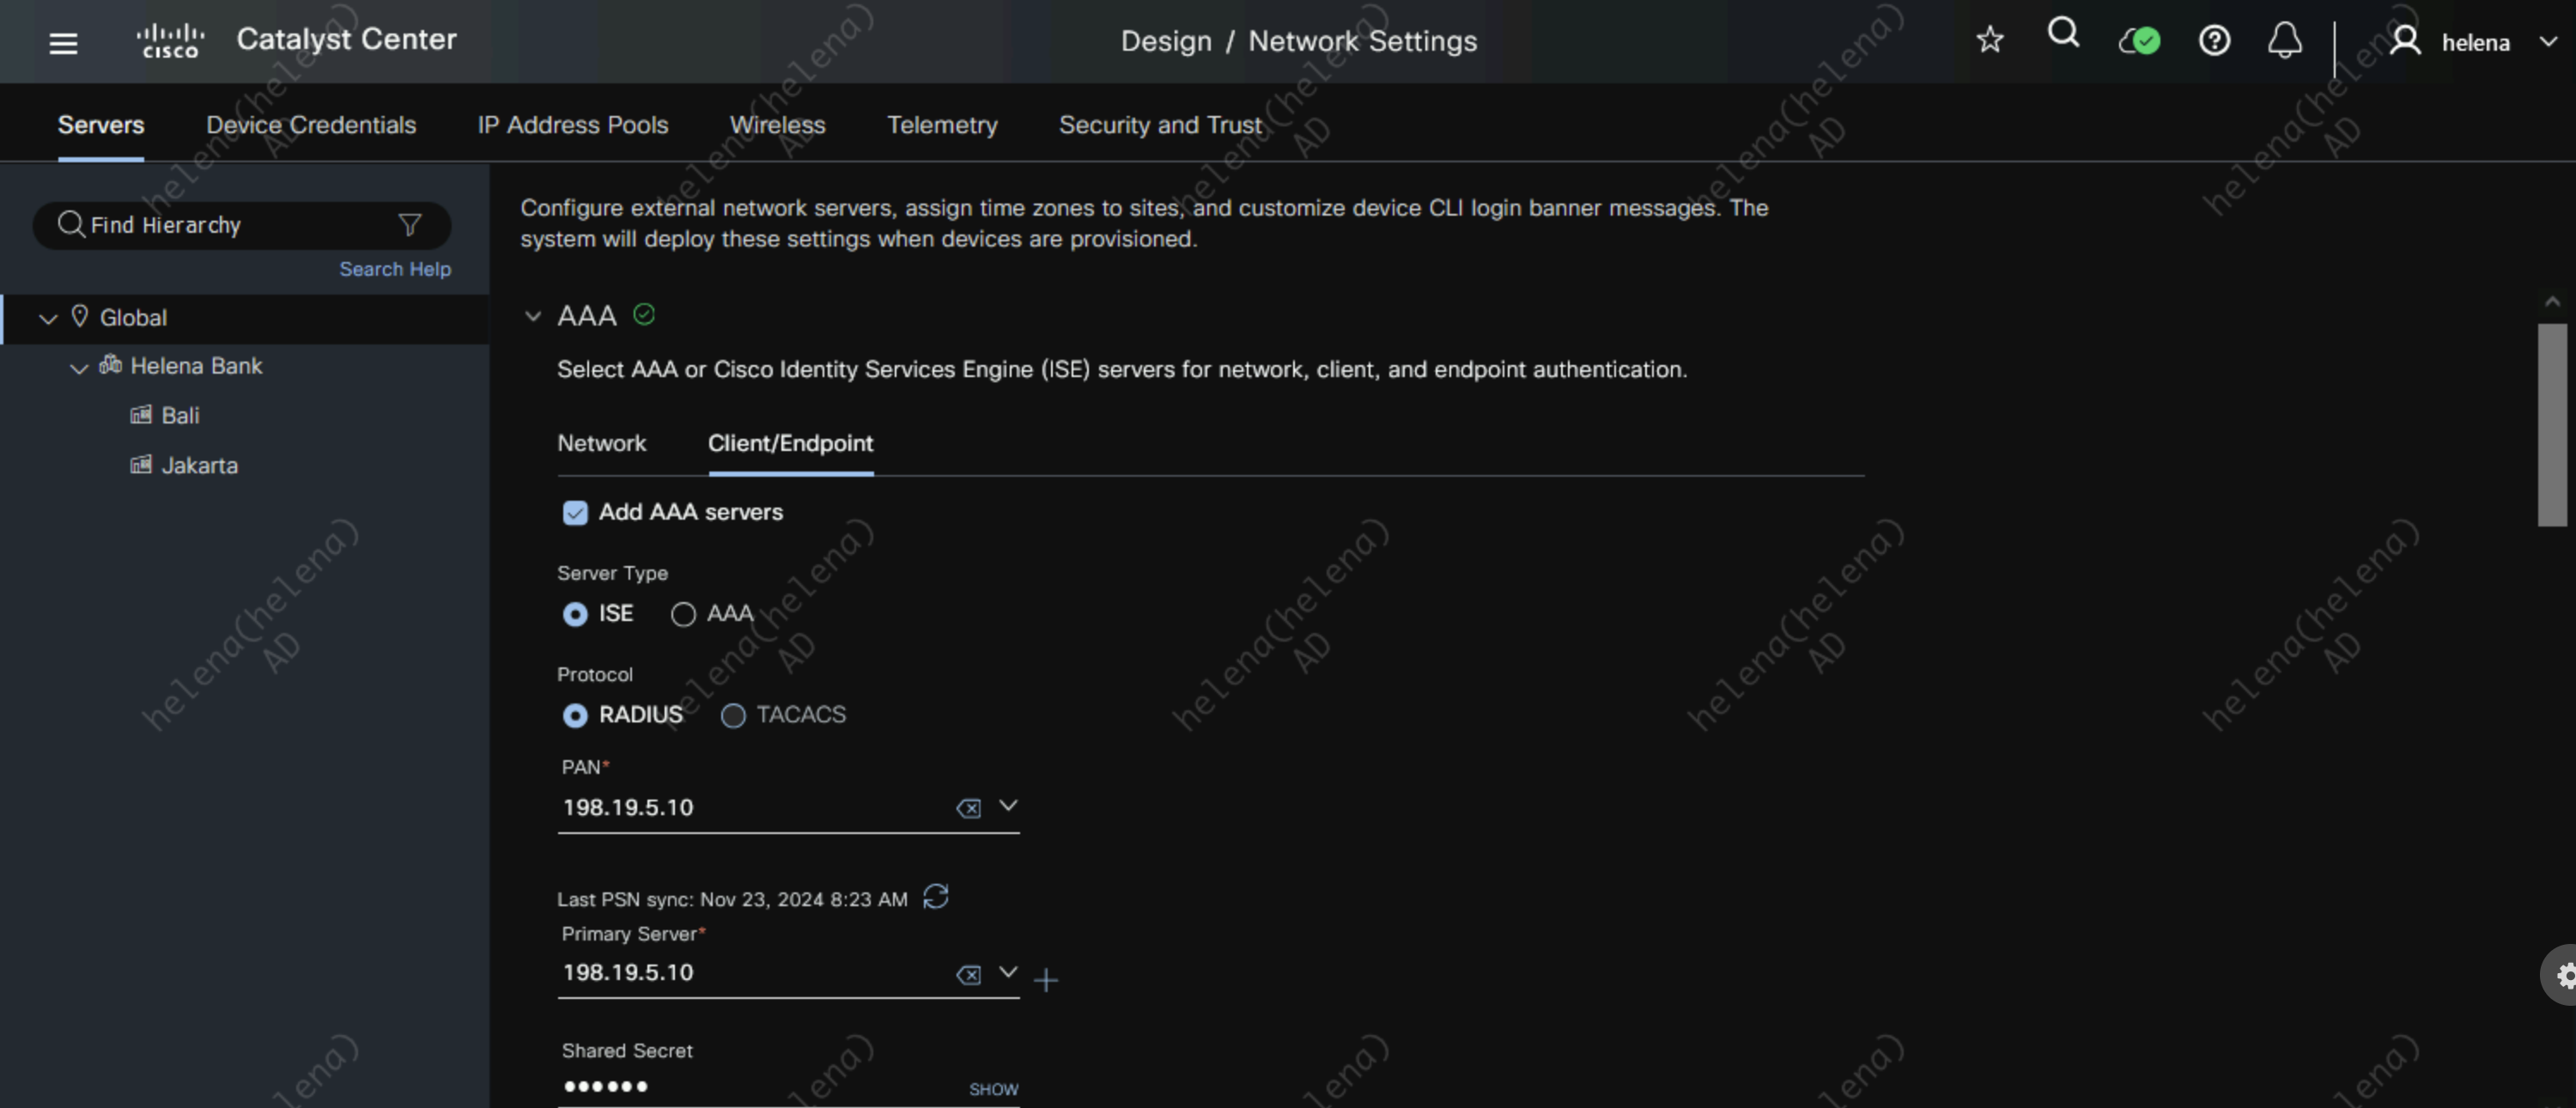Click the hierarchy filter funnel icon
2576x1108 pixels.
coord(409,225)
